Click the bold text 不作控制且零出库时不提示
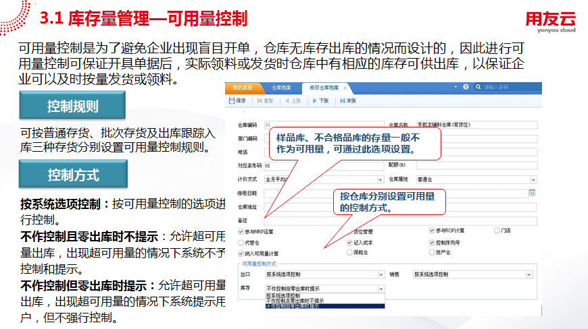 (89, 237)
